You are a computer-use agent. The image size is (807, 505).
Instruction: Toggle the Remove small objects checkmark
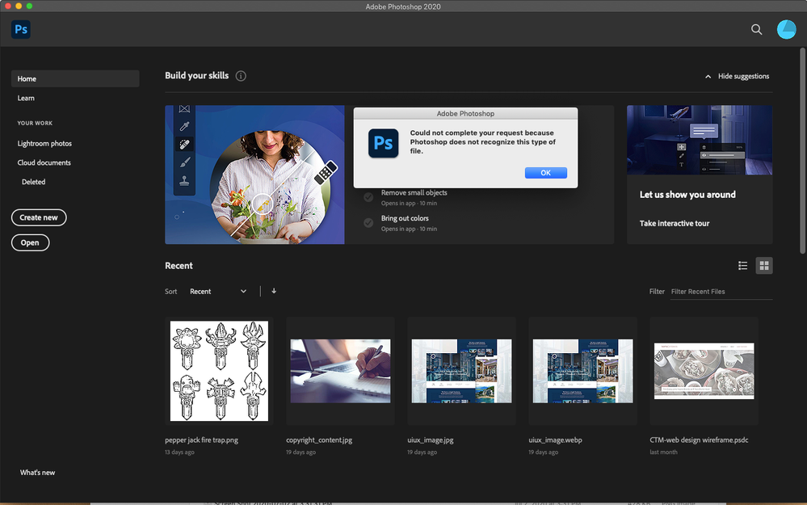tap(368, 197)
